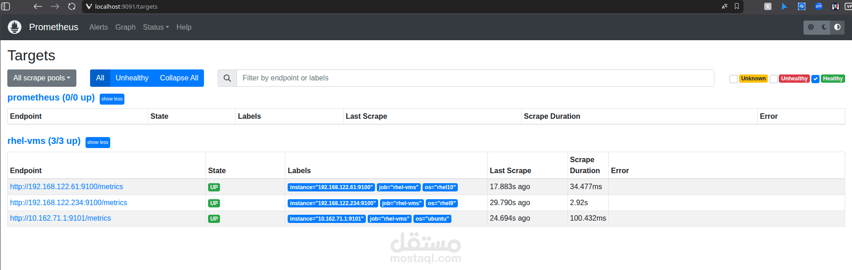852x270 pixels.
Task: Click os="rhel9" label badge
Action: click(442, 203)
